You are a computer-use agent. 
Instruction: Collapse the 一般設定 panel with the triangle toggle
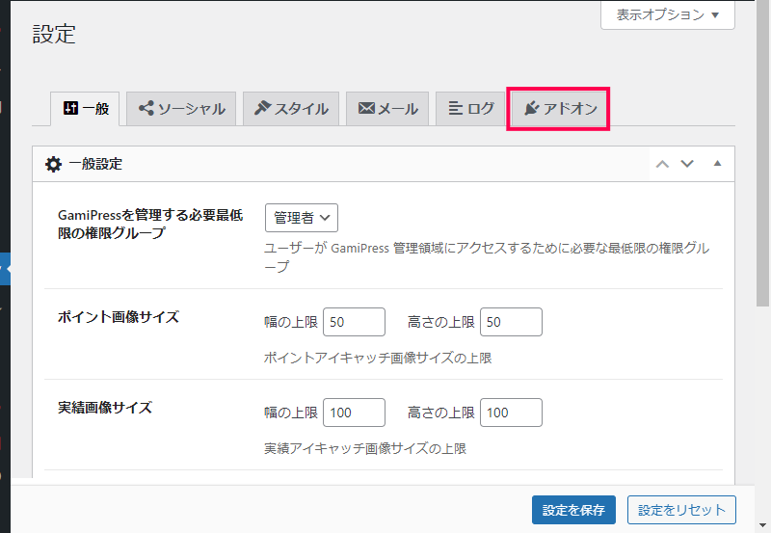(x=717, y=164)
